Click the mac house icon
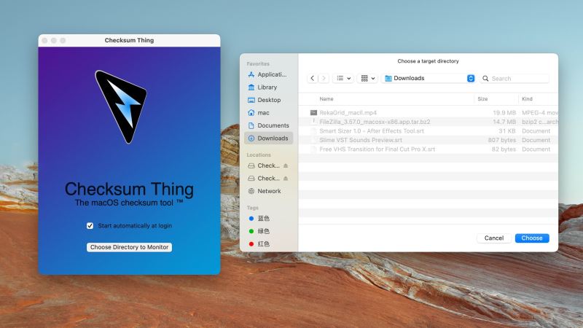The image size is (583, 328). pyautogui.click(x=251, y=113)
